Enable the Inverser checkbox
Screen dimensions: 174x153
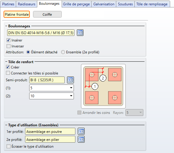[8, 46]
